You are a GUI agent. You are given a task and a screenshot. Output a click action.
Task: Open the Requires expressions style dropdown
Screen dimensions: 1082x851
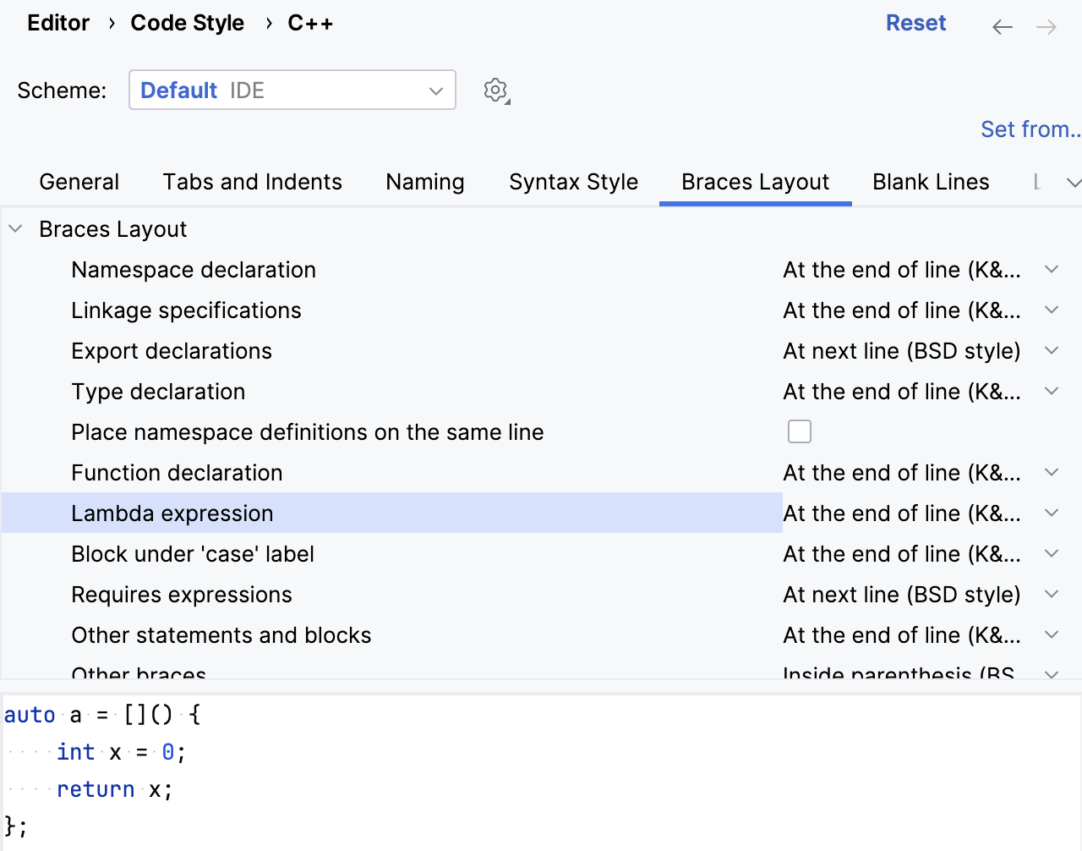tap(1051, 594)
